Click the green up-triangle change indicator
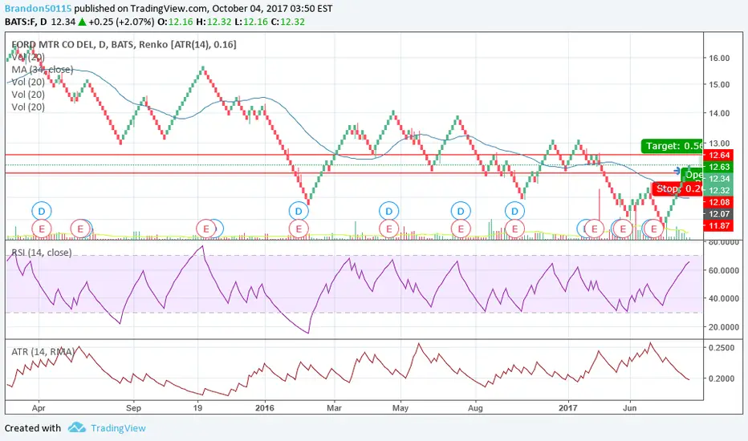This screenshot has height=441, width=748. click(83, 22)
